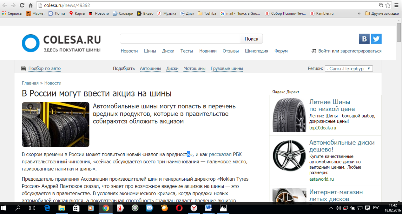Go to the browser home page icon
Screen dimensions: 402x214
(30, 5)
